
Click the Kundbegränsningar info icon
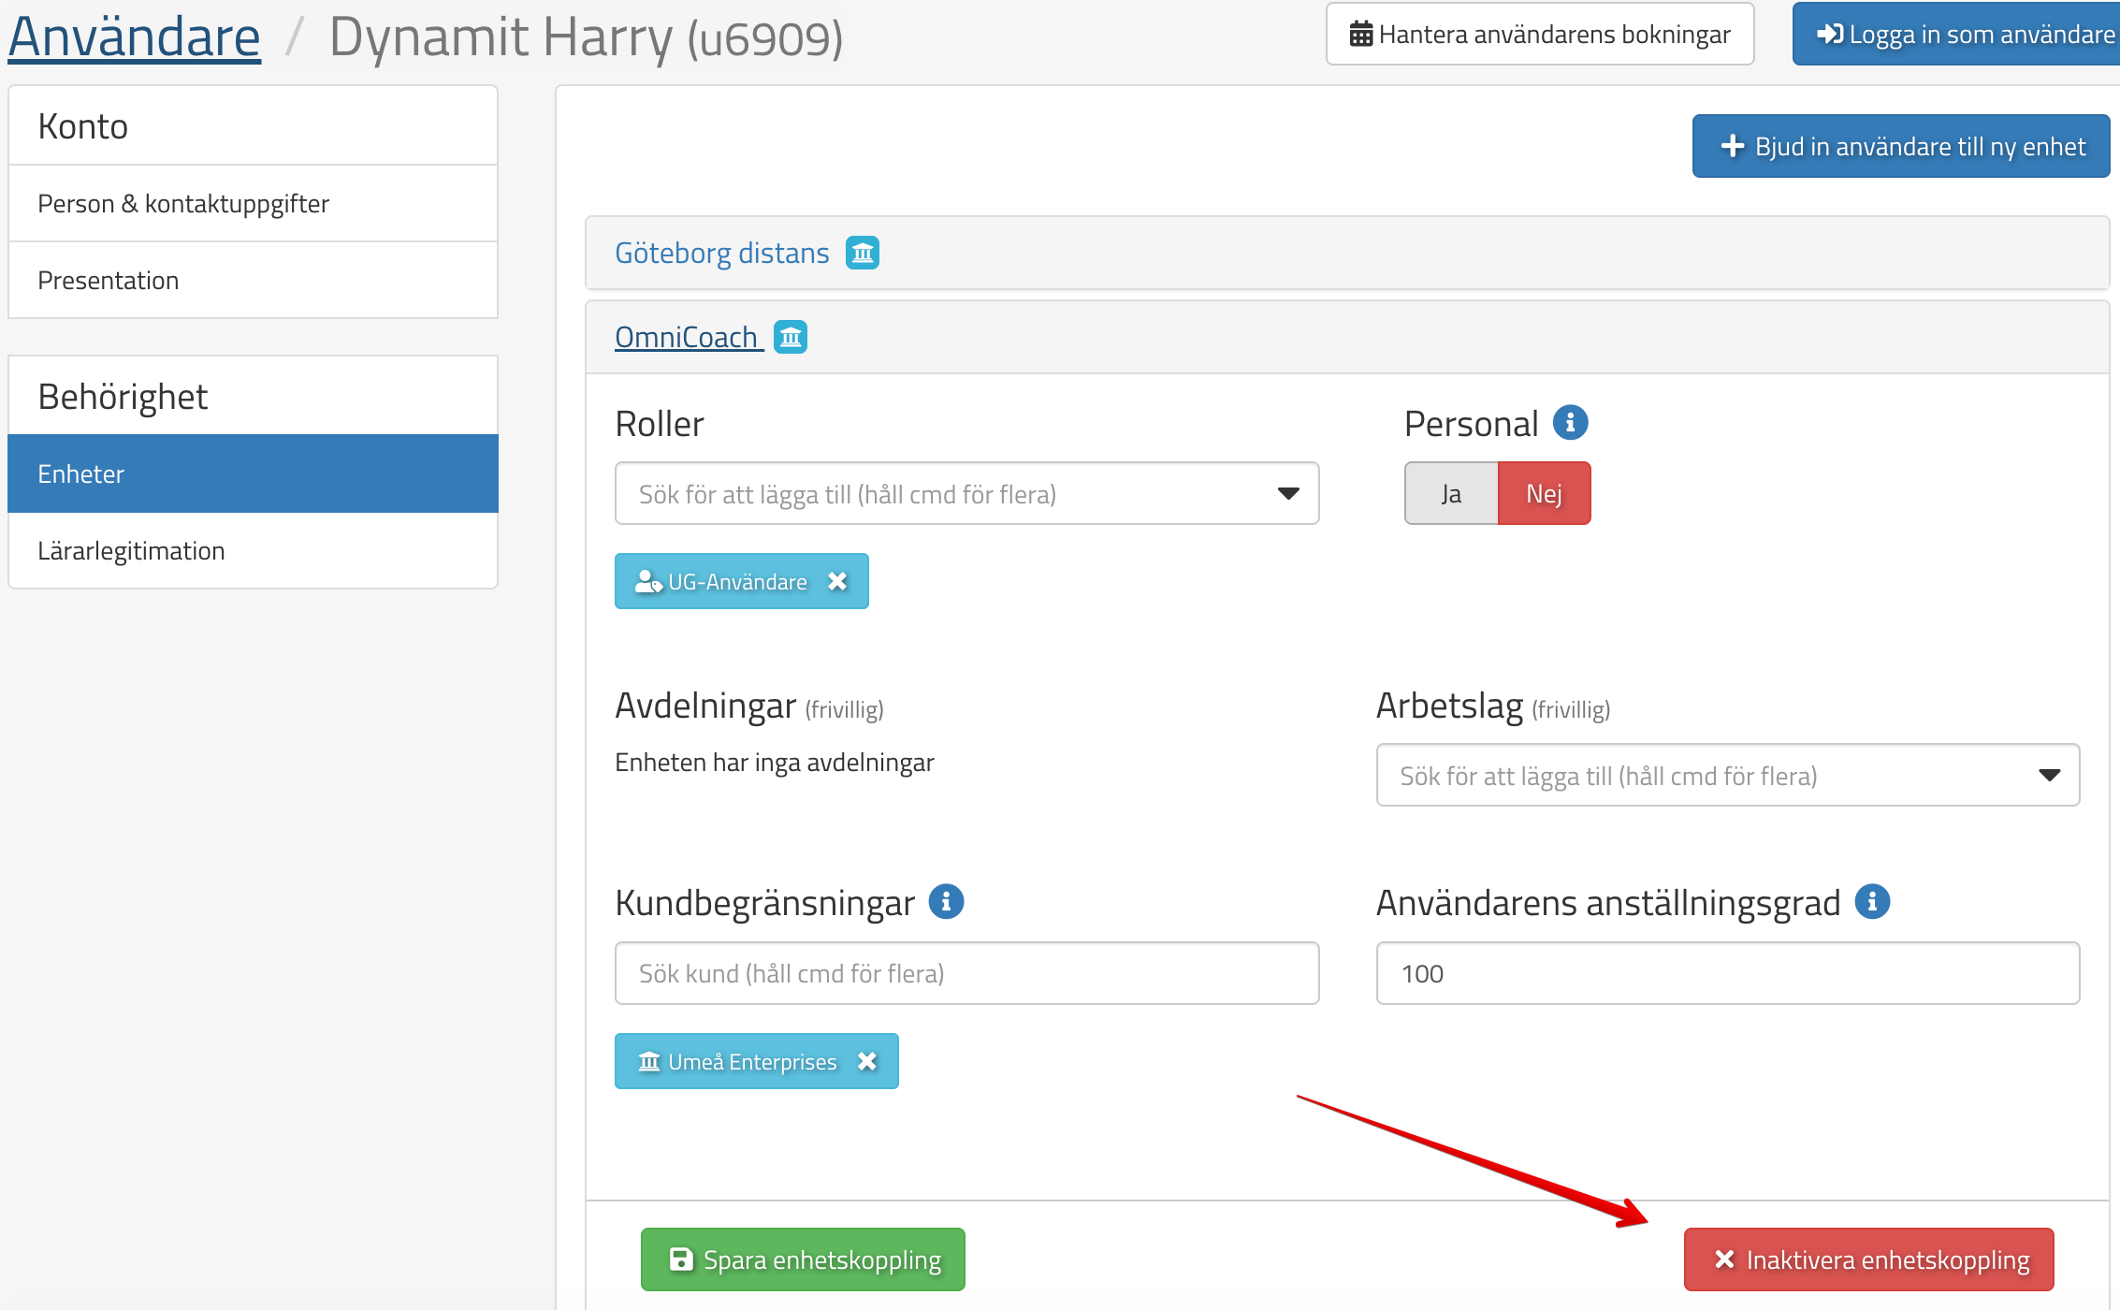point(946,902)
